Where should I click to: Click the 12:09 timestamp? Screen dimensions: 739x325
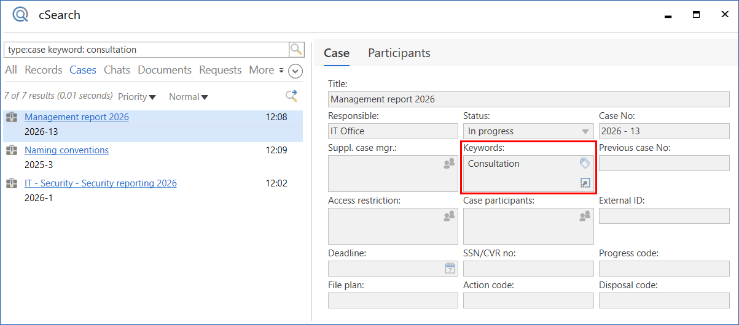pyautogui.click(x=276, y=150)
